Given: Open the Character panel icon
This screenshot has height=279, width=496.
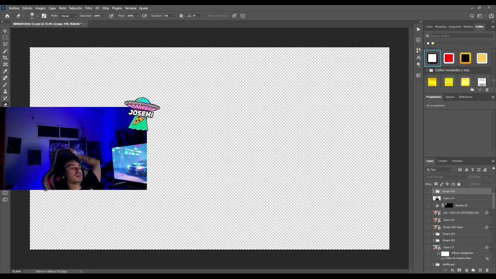Looking at the screenshot, I should tap(418, 57).
